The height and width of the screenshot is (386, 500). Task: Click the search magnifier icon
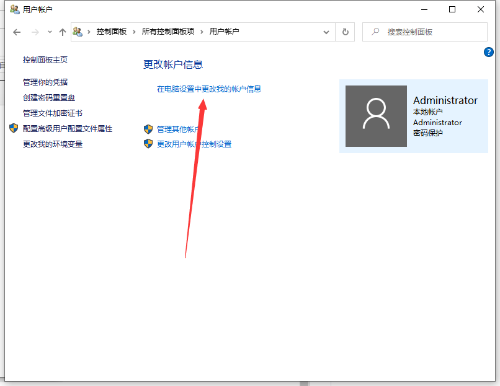pos(375,32)
